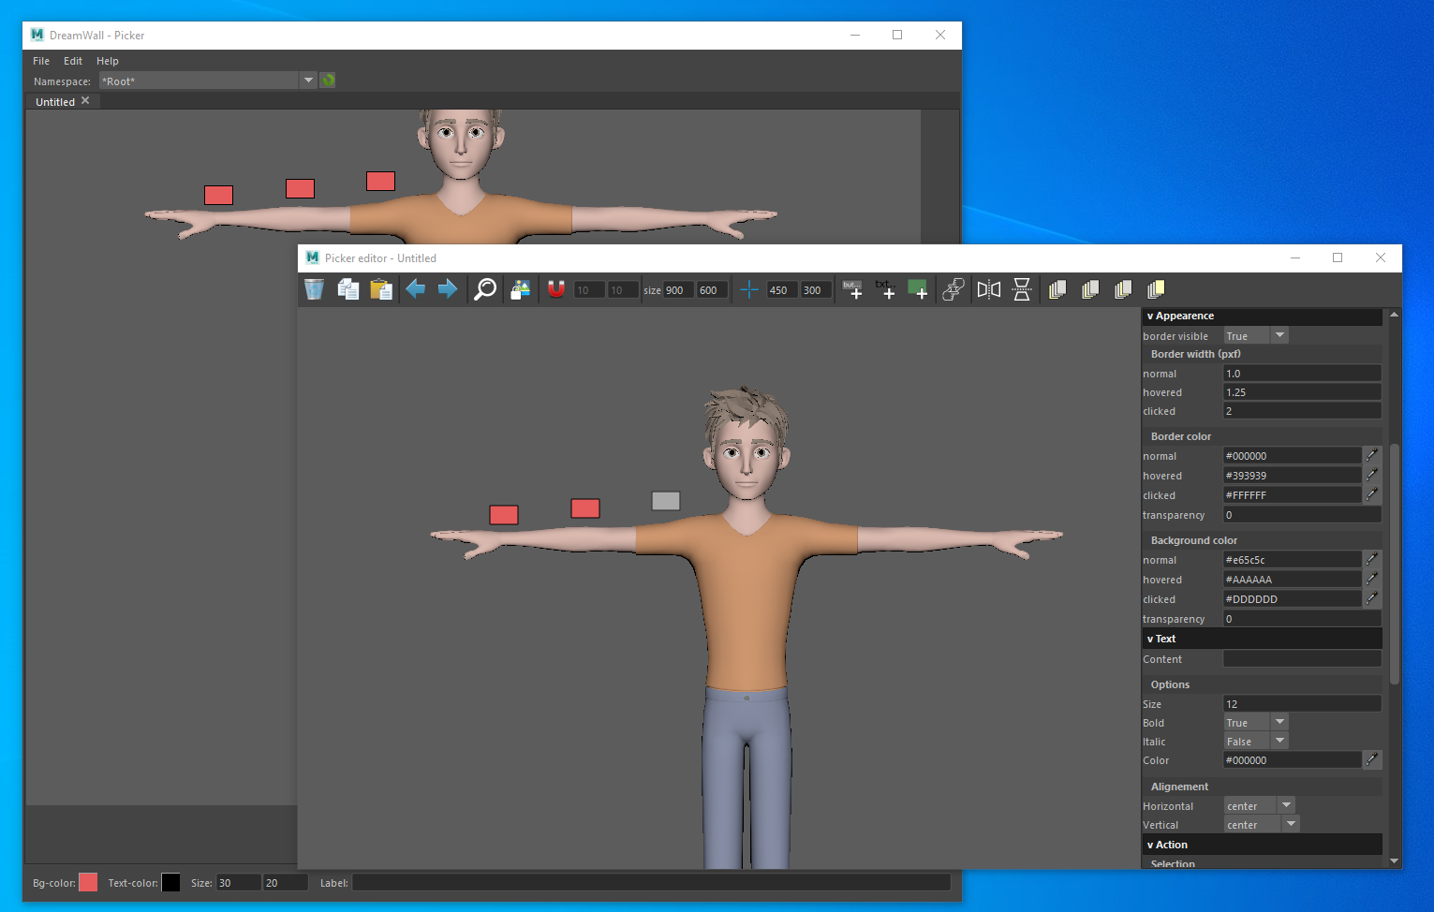Set border visible to False
This screenshot has width=1434, height=912.
[x=1279, y=335]
